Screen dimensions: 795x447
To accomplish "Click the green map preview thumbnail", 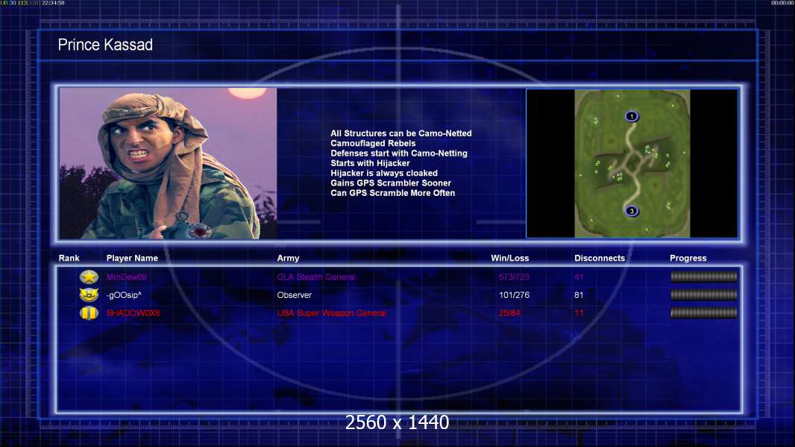I will click(632, 163).
